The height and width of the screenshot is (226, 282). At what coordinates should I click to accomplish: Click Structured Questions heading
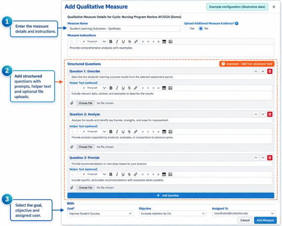(x=84, y=64)
